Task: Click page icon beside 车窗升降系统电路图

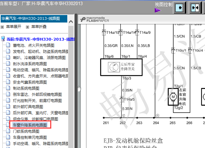Action: pyautogui.click(x=8, y=125)
